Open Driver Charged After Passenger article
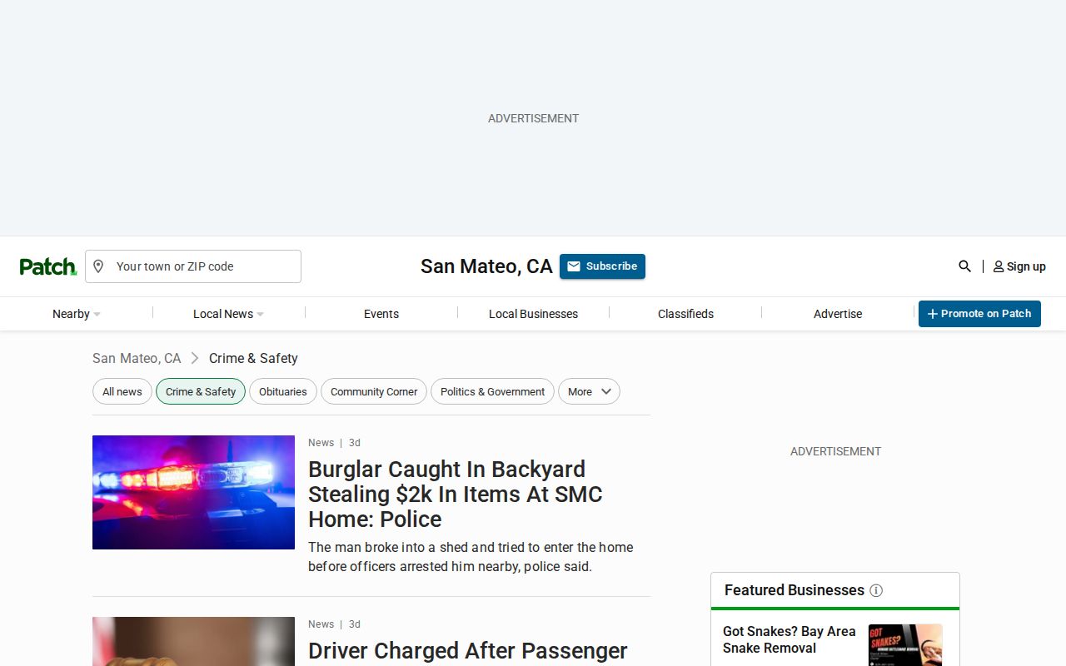 (x=468, y=651)
